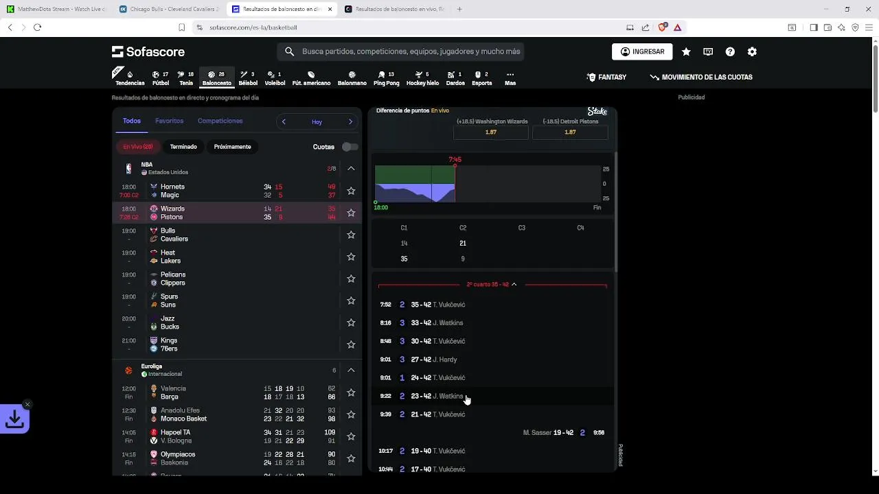
Task: Select Fút. americano in the sports bar
Action: point(311,78)
